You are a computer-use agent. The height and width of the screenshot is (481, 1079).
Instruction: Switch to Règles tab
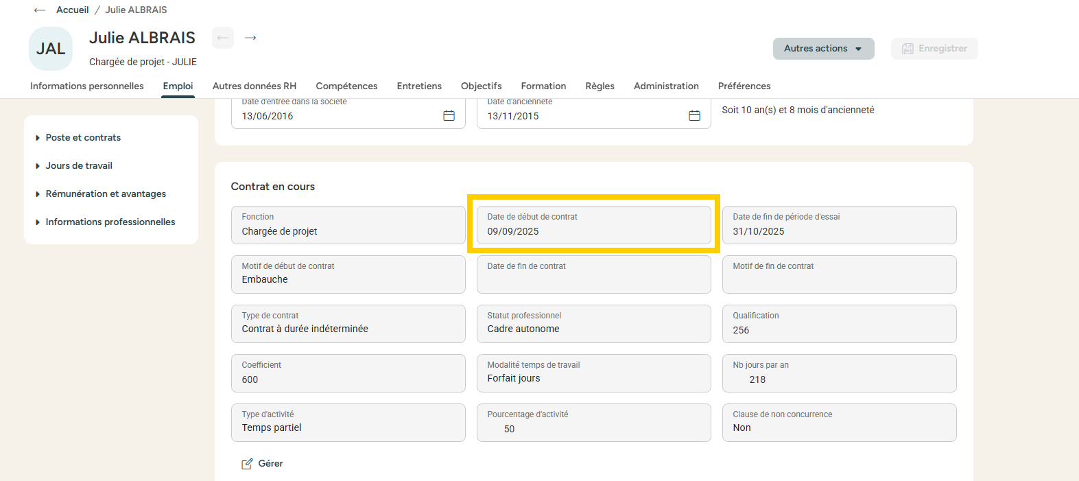point(600,86)
